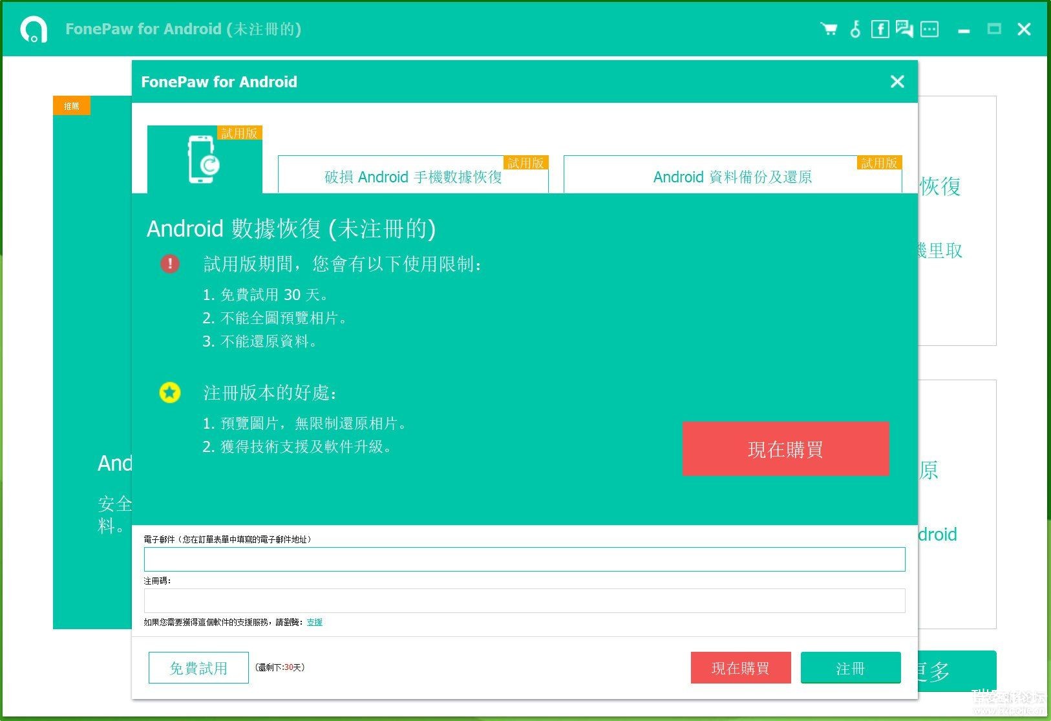Click the bottom 現在購買 button

coord(741,668)
